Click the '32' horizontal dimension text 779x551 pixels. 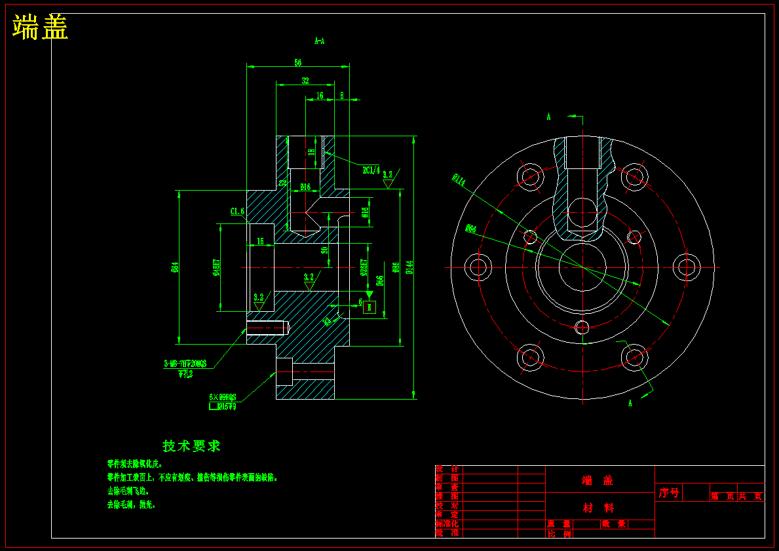[305, 81]
